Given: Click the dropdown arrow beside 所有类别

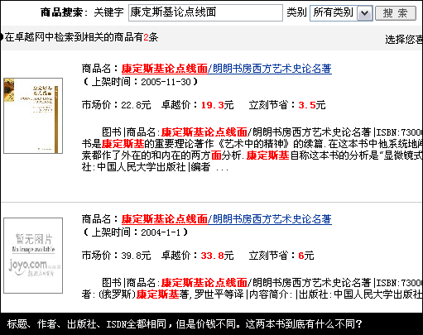Looking at the screenshot, I should (x=365, y=13).
